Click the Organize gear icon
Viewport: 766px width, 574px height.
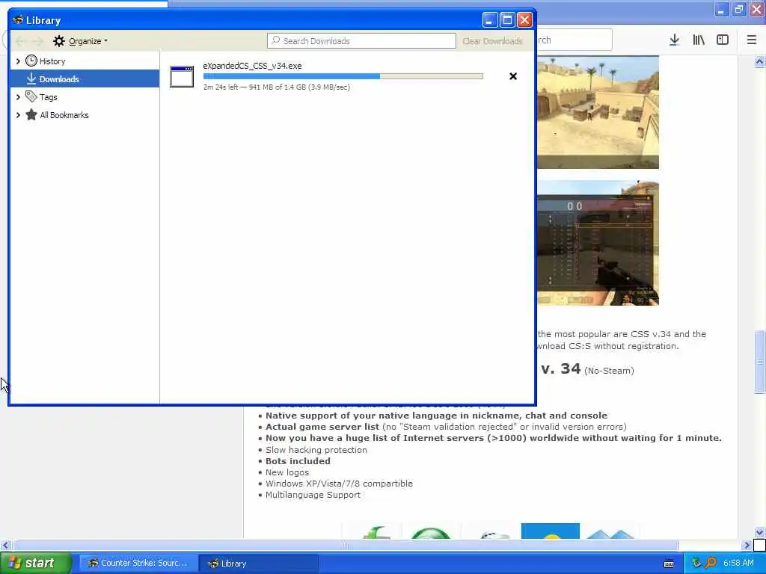58,41
